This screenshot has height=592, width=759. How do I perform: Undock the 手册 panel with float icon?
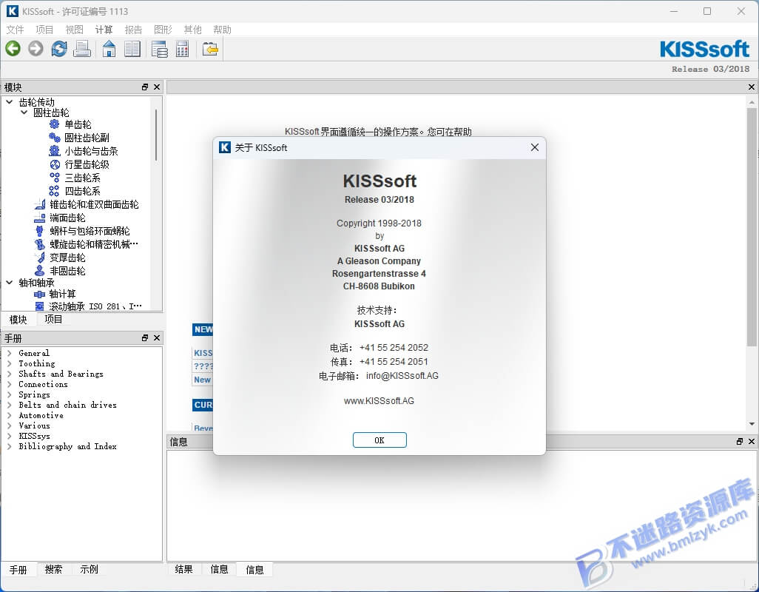pyautogui.click(x=145, y=338)
